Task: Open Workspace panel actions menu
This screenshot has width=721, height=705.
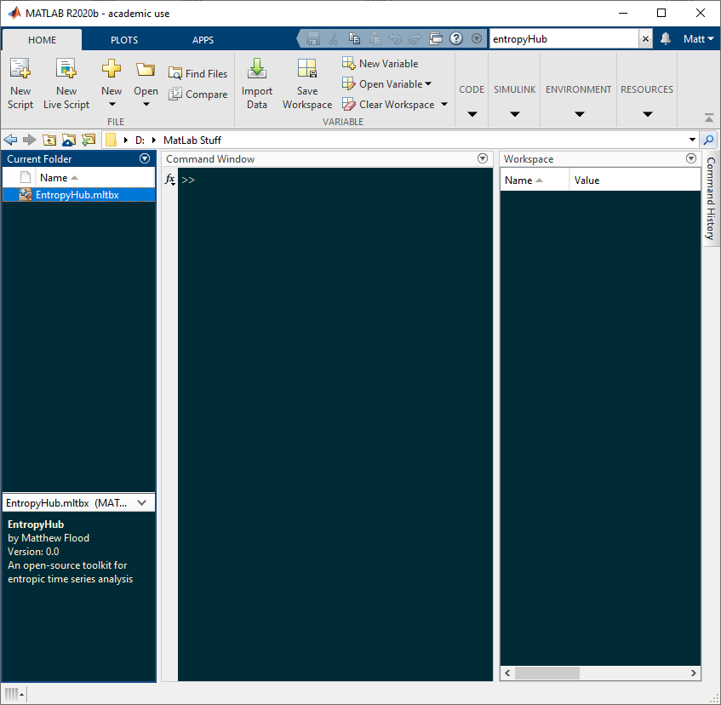Action: click(x=691, y=158)
